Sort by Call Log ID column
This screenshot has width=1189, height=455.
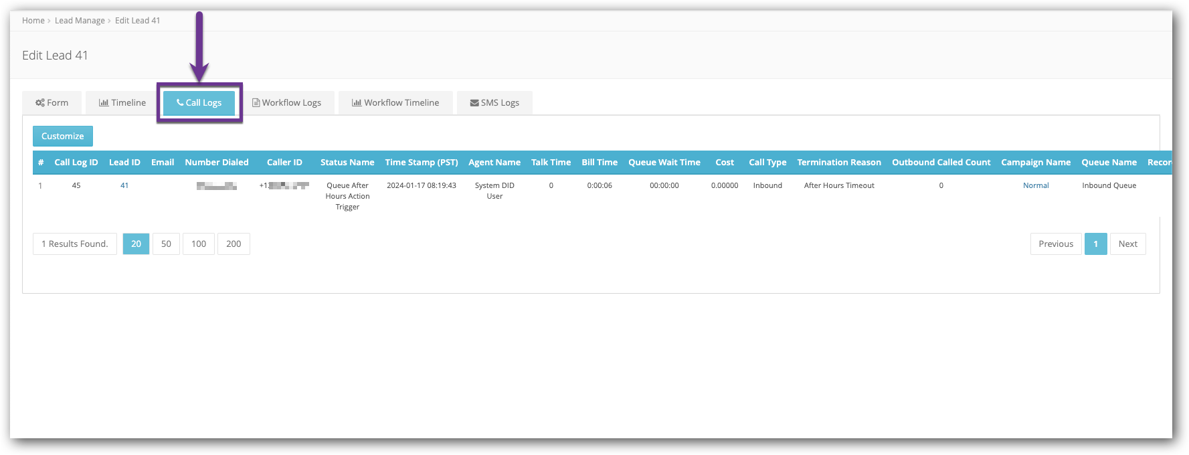(76, 163)
